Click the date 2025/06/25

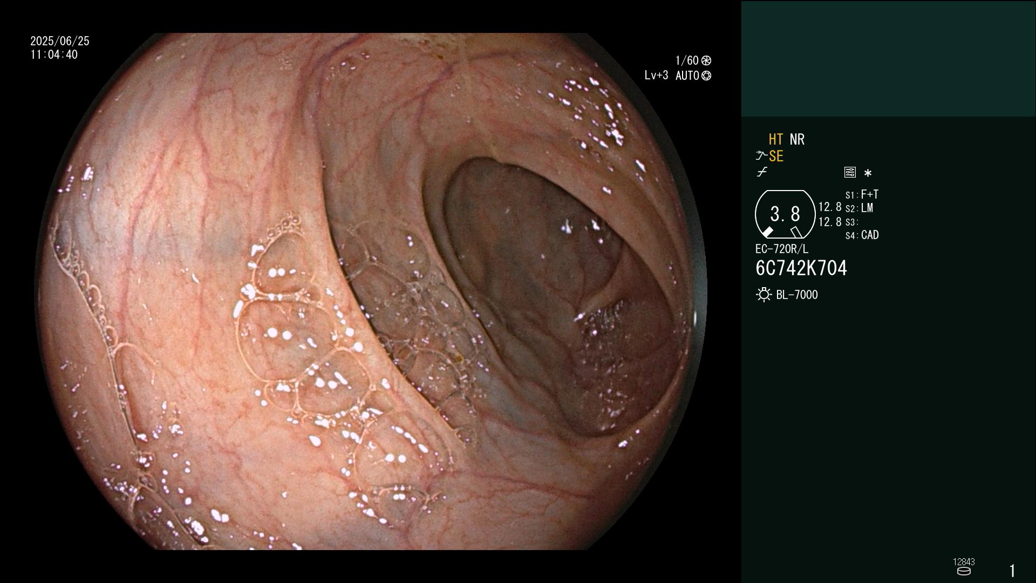60,41
